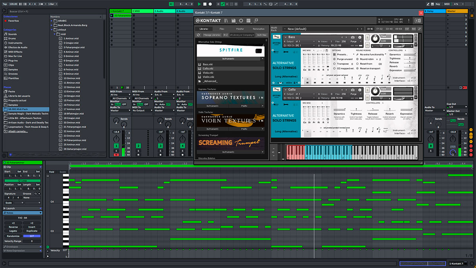
Task: Expand the Beat.Block.Armando.Borg folder
Action: pyautogui.click(x=52, y=25)
